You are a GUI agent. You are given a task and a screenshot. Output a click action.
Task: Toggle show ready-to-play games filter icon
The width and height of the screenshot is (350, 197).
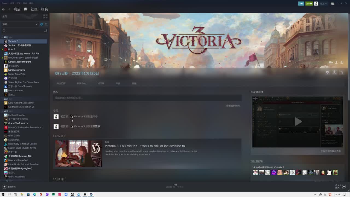[46, 24]
